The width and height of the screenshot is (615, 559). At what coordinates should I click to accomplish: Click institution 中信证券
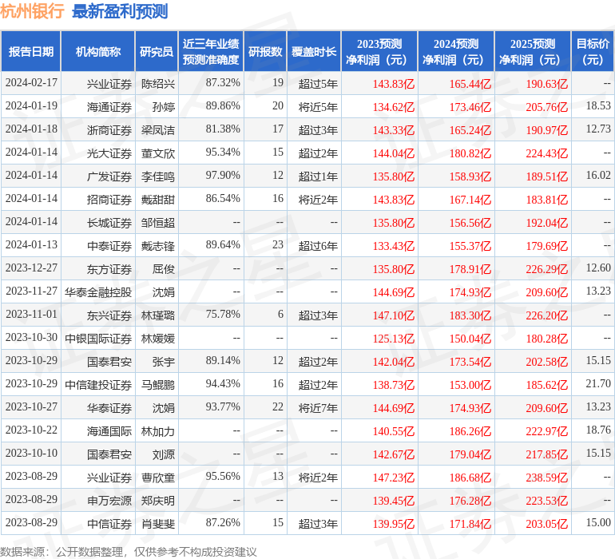(109, 523)
